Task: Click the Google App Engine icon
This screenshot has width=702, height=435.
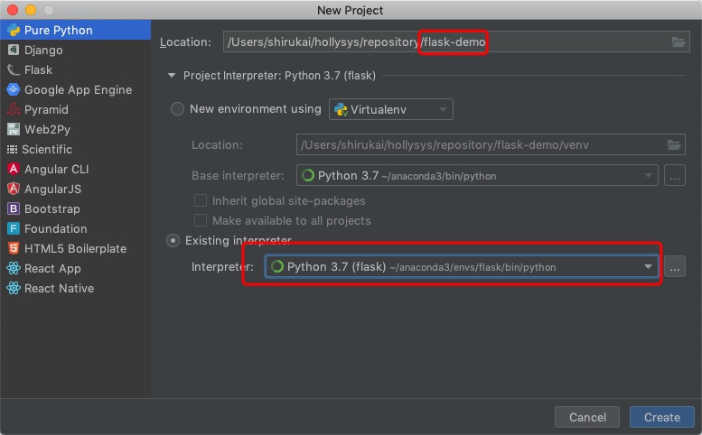Action: tap(14, 89)
